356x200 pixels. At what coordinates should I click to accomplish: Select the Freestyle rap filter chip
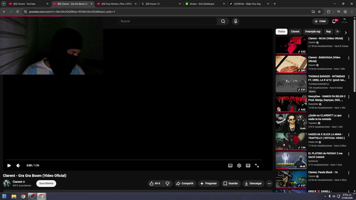click(x=313, y=31)
